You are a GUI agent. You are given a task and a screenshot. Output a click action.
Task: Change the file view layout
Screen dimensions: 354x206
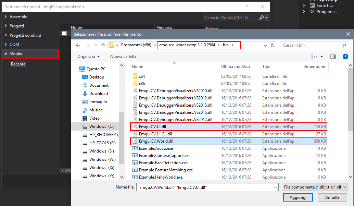click(x=314, y=57)
